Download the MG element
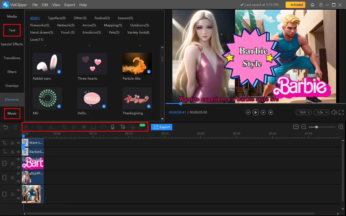 (59, 106)
